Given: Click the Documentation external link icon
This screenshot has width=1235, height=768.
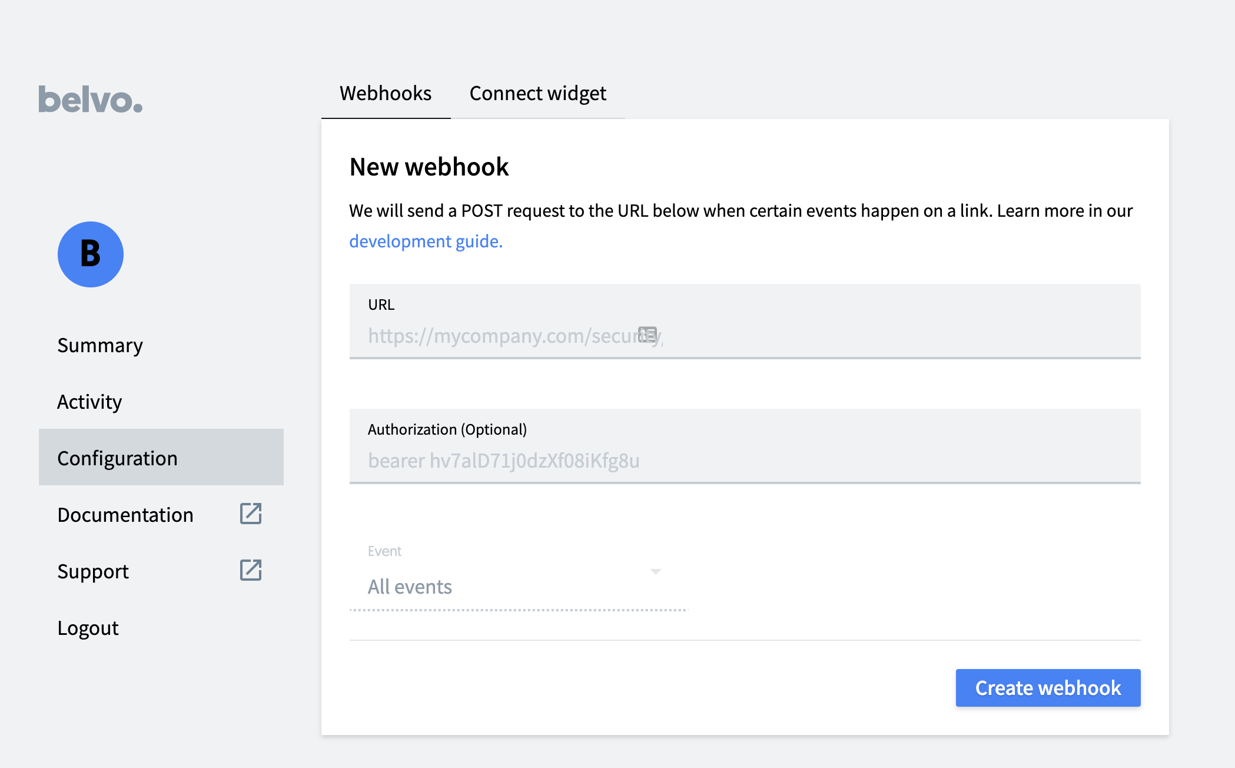Looking at the screenshot, I should click(251, 514).
